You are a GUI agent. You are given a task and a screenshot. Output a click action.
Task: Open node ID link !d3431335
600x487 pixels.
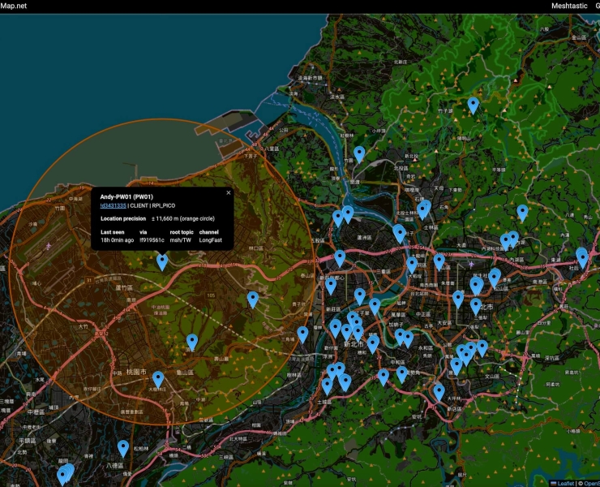[113, 205]
